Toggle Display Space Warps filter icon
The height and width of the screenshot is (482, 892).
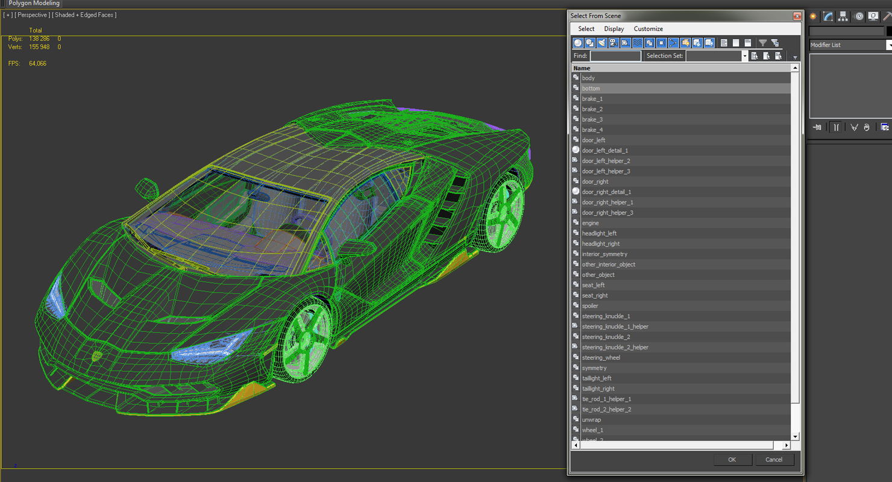pos(638,43)
